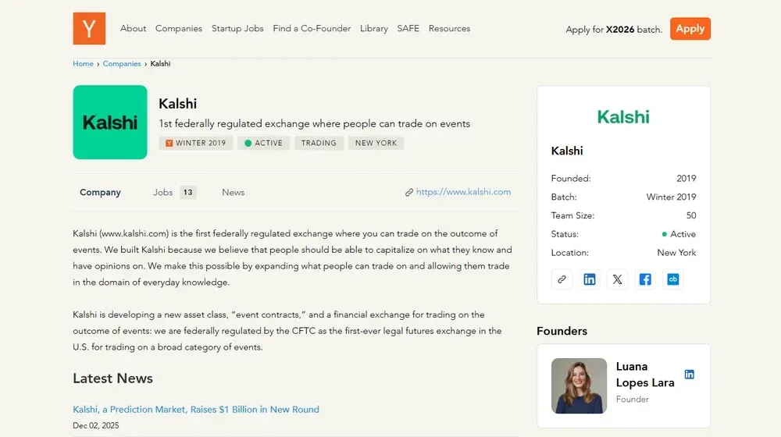Click the Active status tag
The height and width of the screenshot is (437, 781).
[x=263, y=143]
